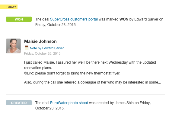This screenshot has height=117, width=169.
Task: Click the green WON status badge
Action: click(x=19, y=19)
